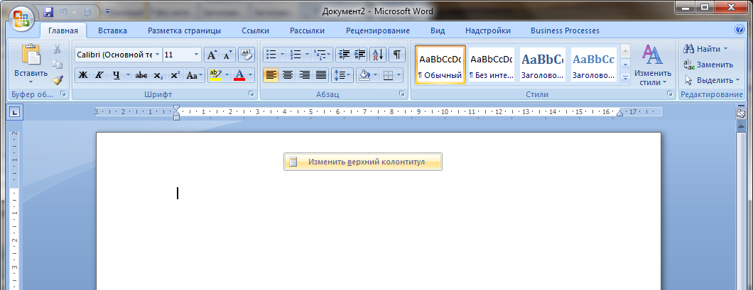Screen dimensions: 753x290
Task: Toggle bold Ж formatting
Action: pos(83,74)
